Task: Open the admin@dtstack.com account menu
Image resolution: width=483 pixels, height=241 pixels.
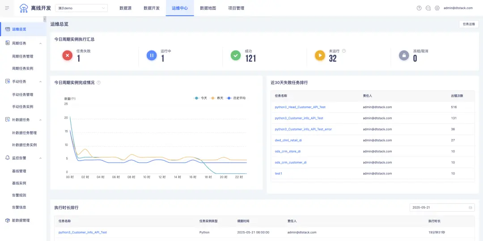Action: tap(458, 8)
